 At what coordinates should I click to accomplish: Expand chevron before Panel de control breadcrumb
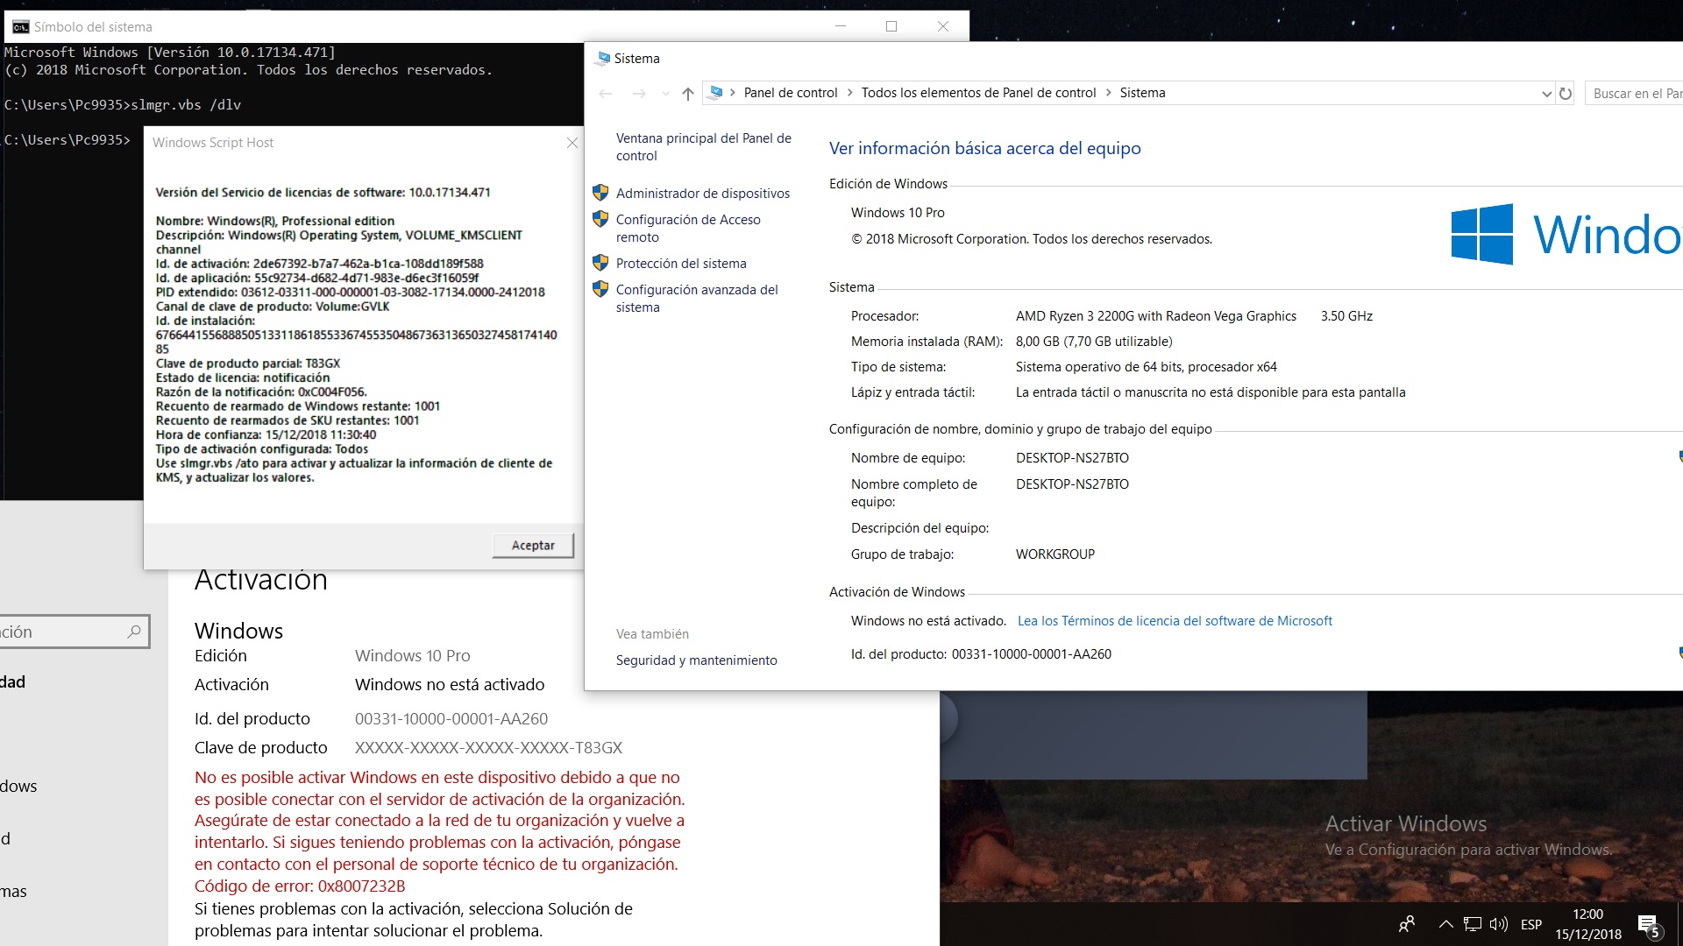pos(733,93)
